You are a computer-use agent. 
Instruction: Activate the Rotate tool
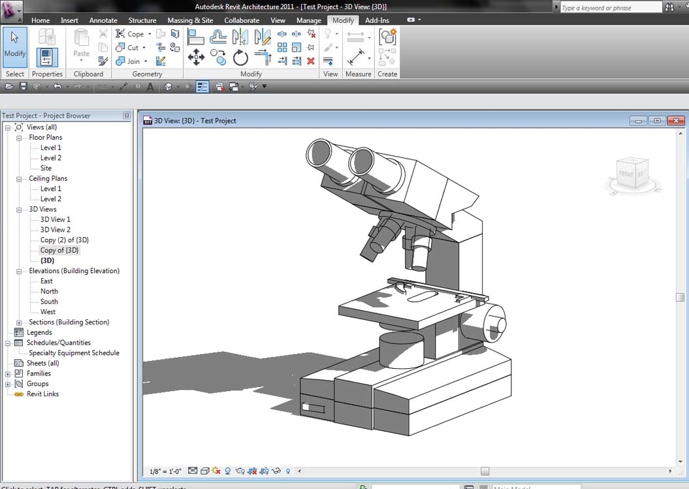pyautogui.click(x=240, y=58)
